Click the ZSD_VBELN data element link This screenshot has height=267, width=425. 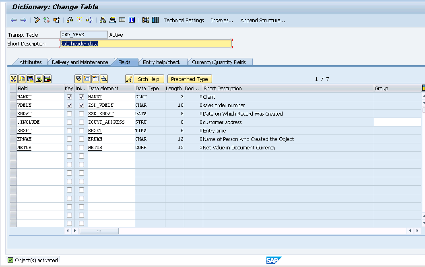(x=101, y=105)
